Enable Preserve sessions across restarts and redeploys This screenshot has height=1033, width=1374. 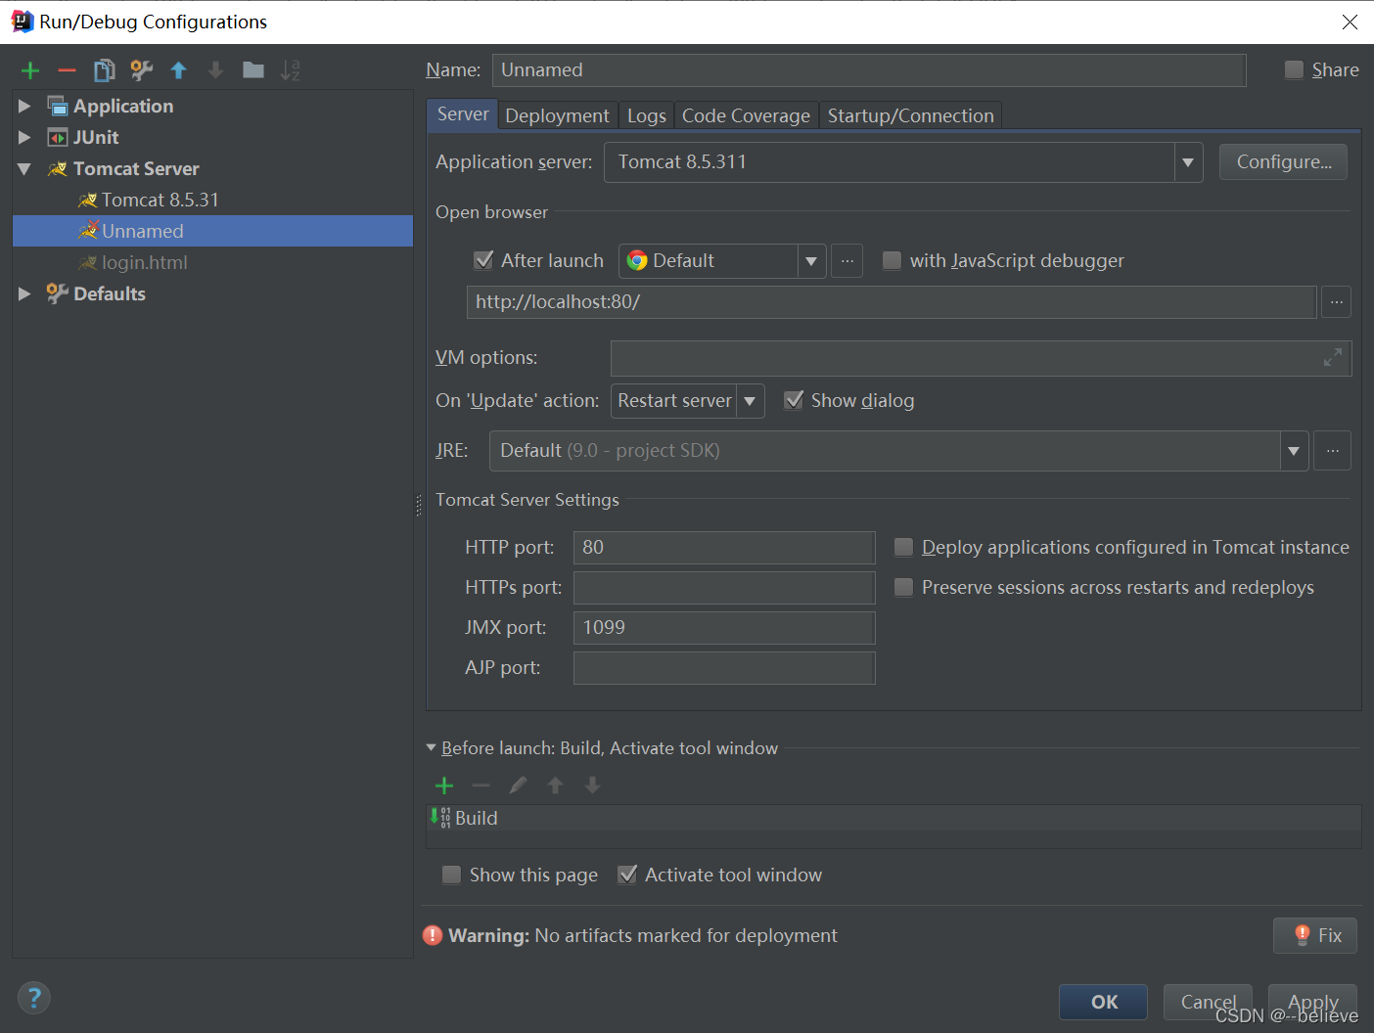pyautogui.click(x=903, y=587)
